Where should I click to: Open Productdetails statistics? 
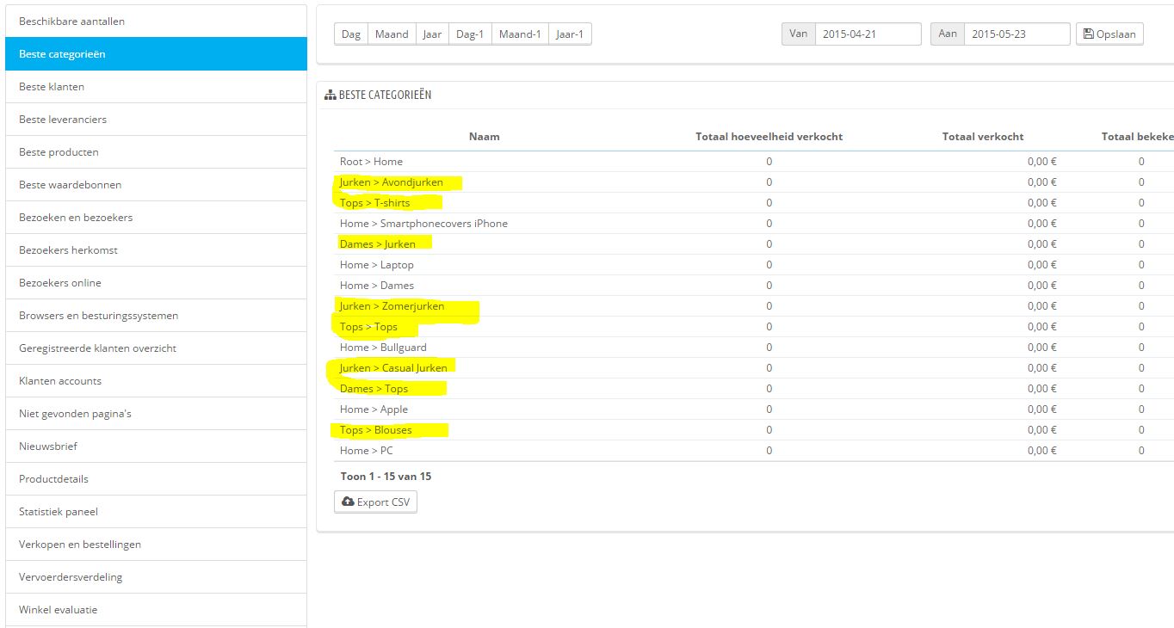[156, 478]
